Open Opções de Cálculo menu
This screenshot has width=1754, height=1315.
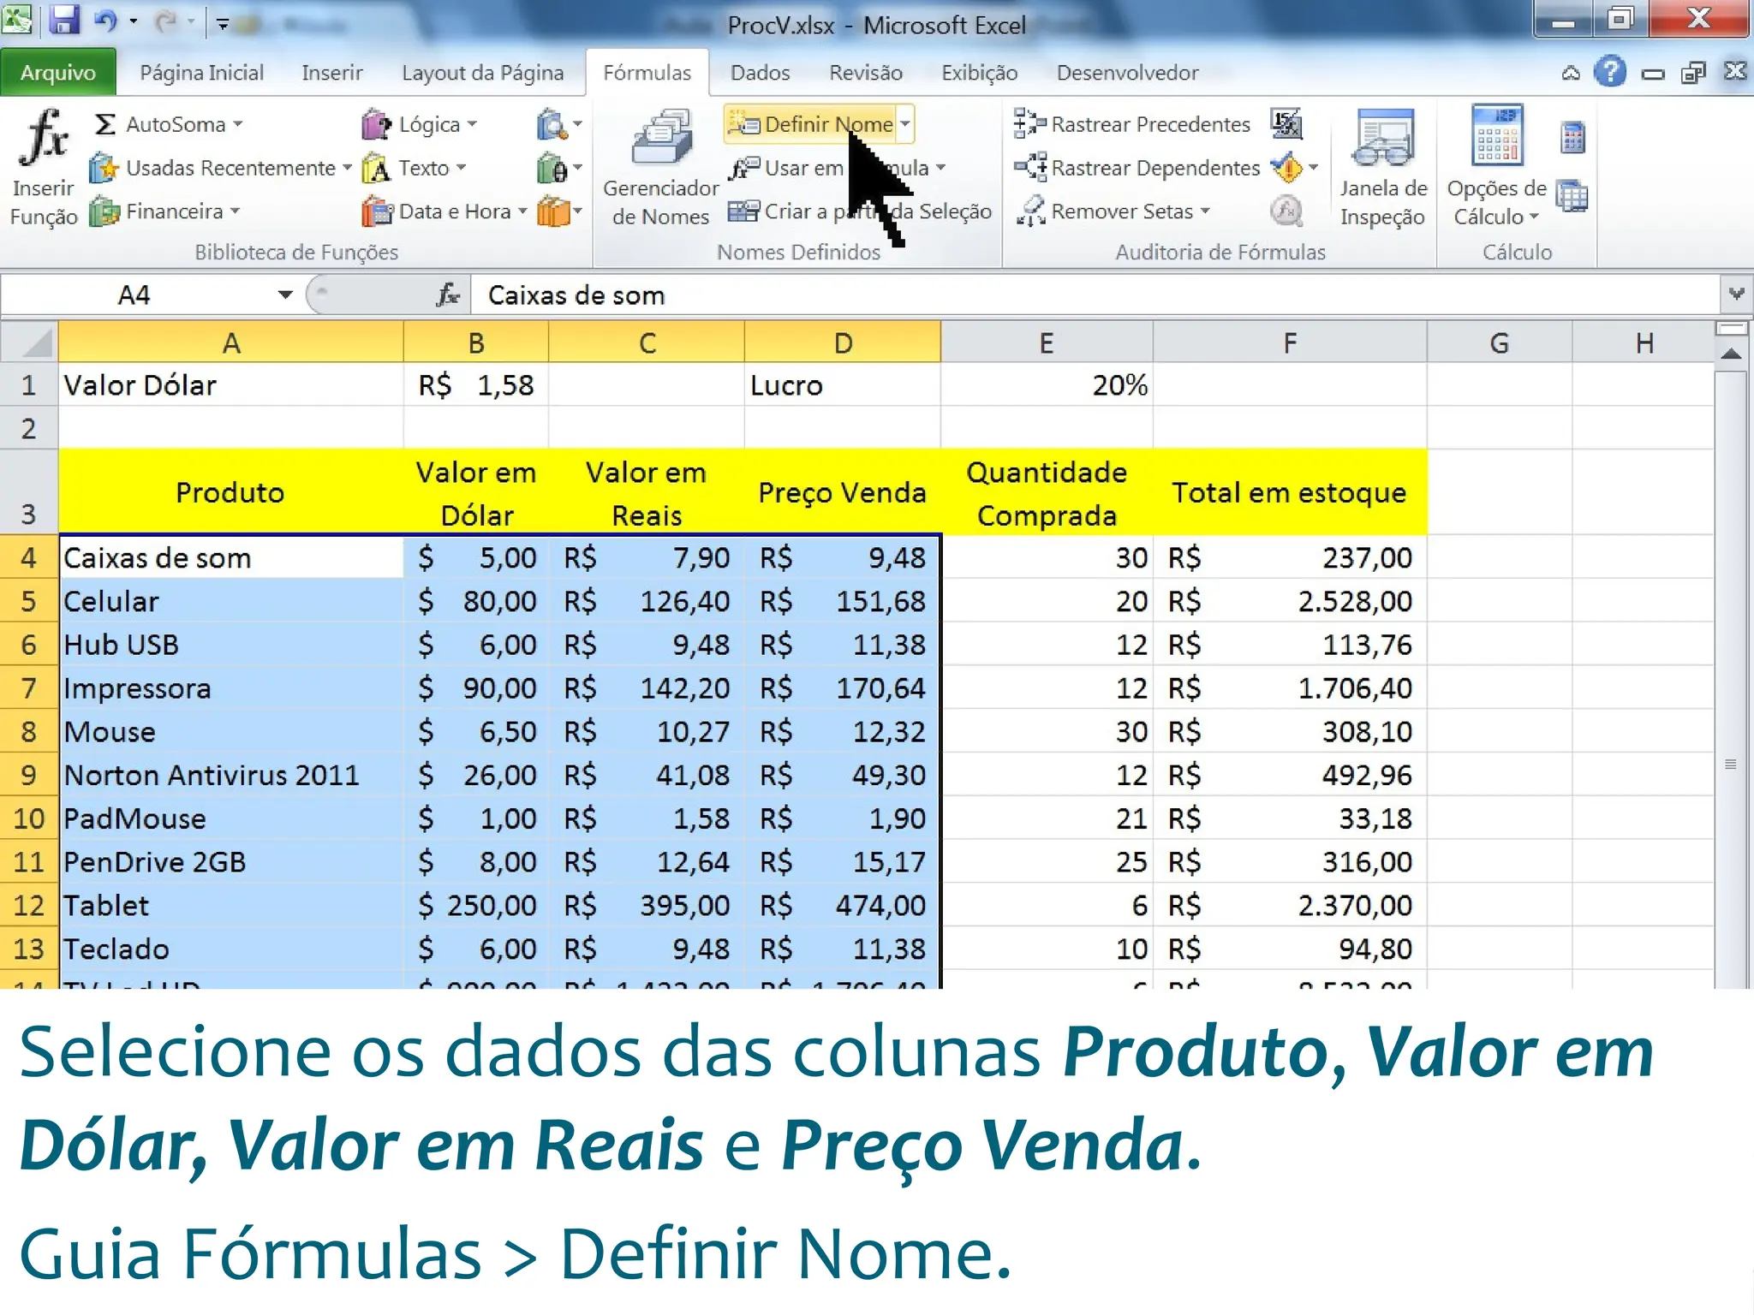tap(1496, 167)
